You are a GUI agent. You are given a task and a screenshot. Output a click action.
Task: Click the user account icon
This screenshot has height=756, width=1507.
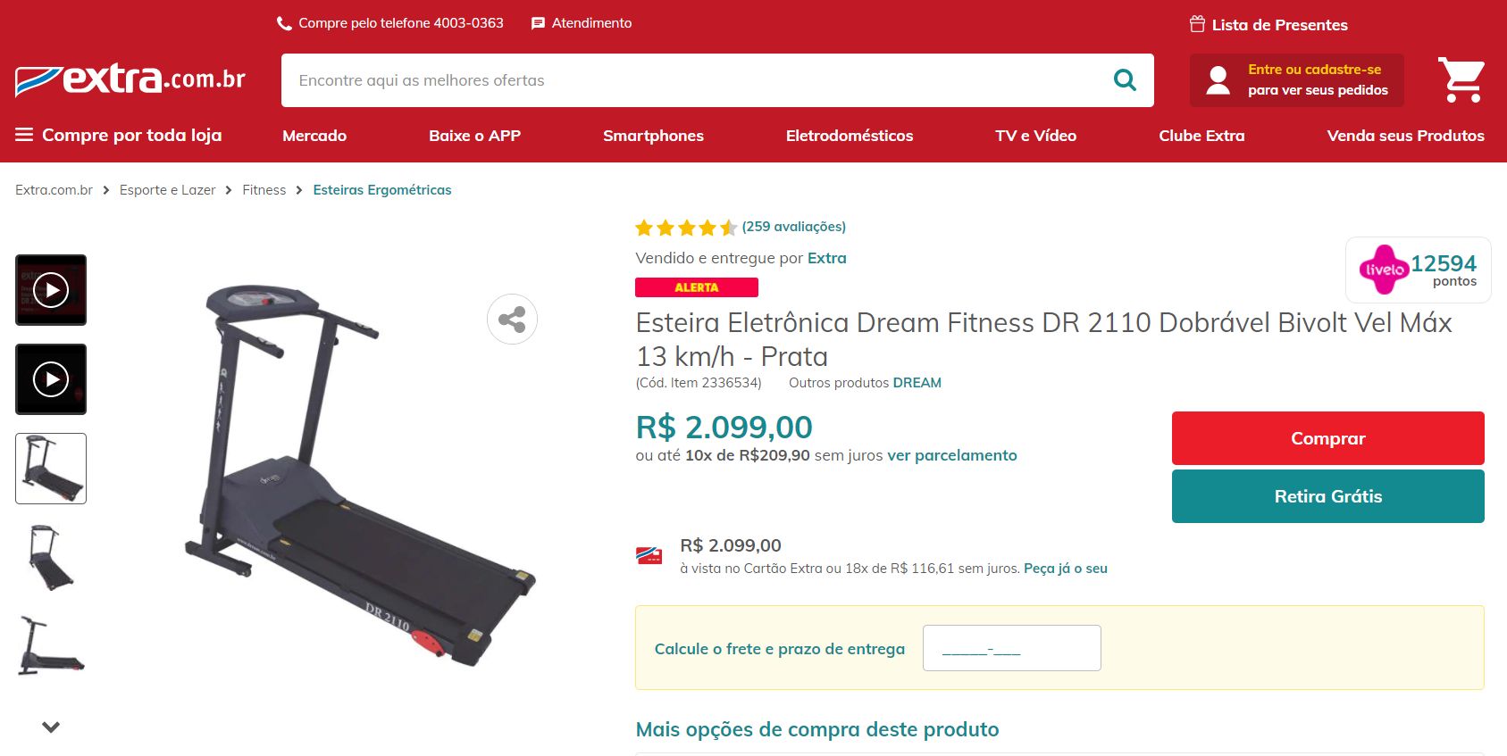(x=1218, y=80)
